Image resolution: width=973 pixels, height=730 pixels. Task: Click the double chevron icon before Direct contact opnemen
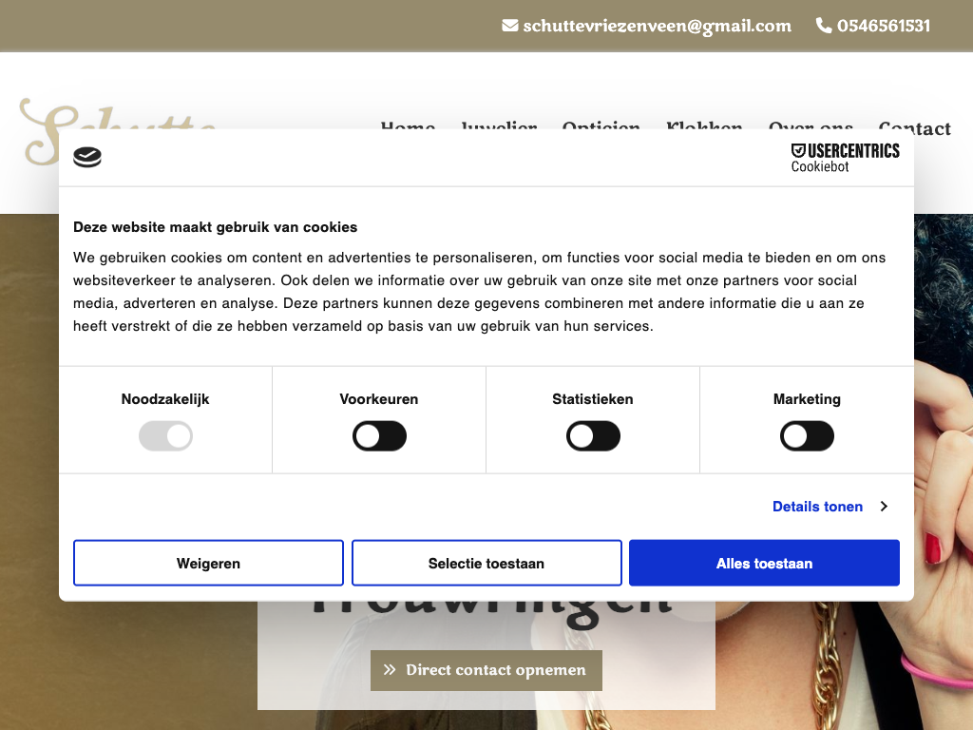tap(390, 670)
